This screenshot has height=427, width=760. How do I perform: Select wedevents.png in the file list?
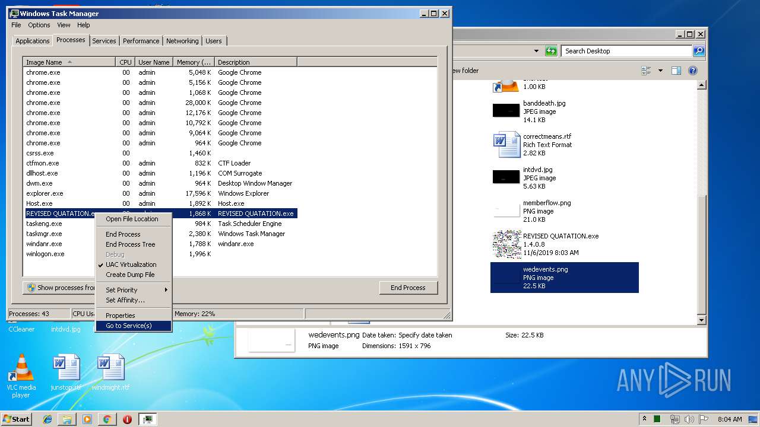[564, 278]
